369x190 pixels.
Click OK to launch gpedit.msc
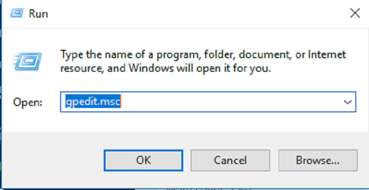tap(143, 160)
